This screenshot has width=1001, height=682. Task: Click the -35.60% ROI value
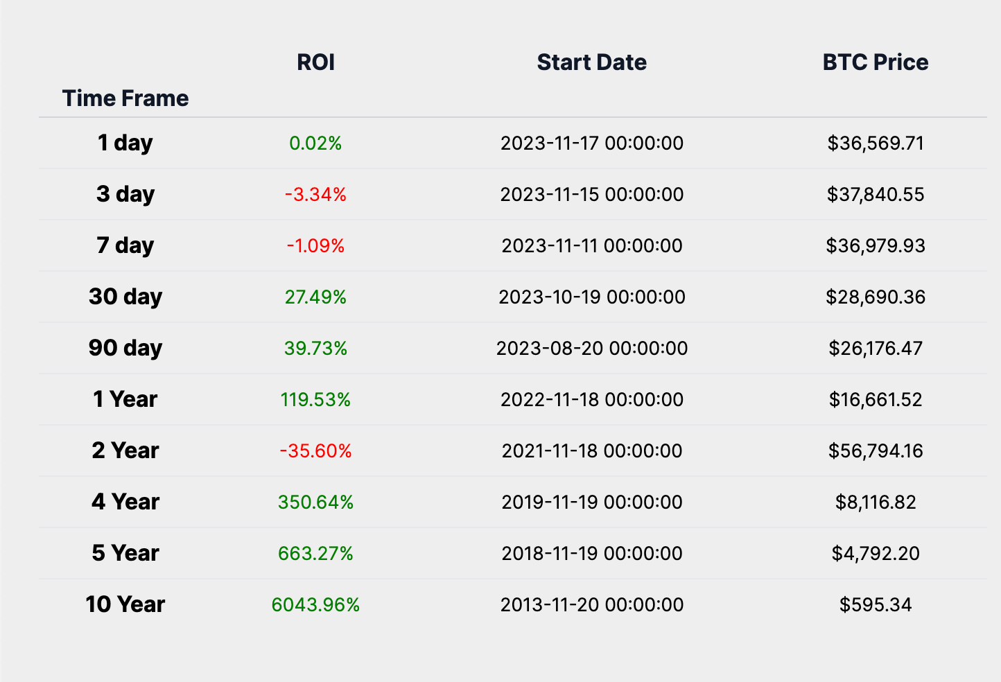[315, 451]
